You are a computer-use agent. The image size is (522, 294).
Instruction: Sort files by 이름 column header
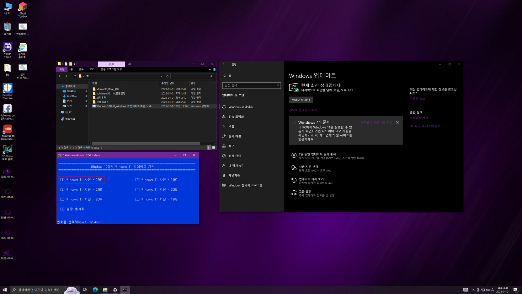point(125,83)
